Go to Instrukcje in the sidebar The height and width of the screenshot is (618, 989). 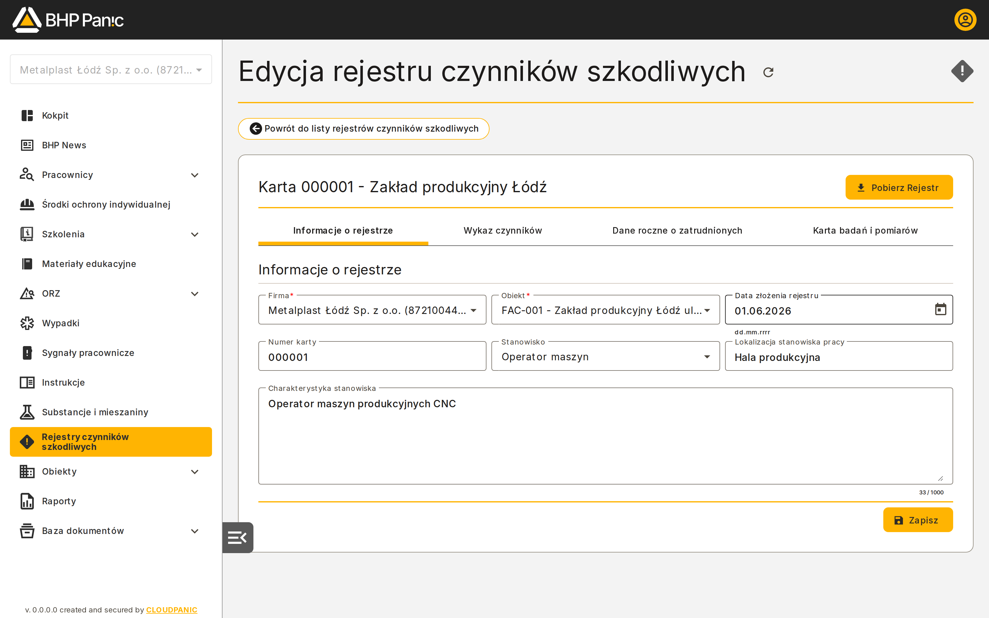click(x=111, y=383)
